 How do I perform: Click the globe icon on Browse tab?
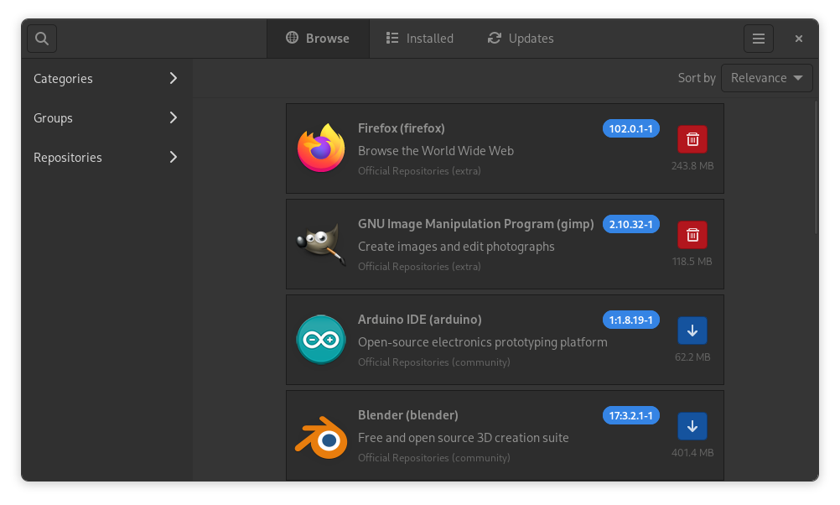292,38
